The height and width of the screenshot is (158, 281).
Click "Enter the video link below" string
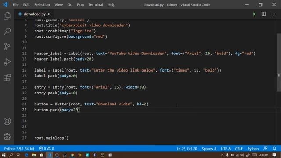(x=123, y=70)
